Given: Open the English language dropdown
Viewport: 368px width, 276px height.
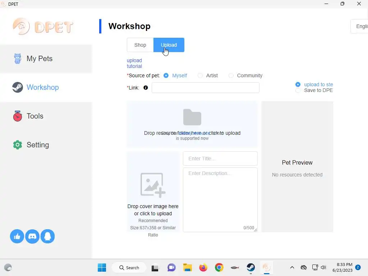Looking at the screenshot, I should (x=359, y=26).
